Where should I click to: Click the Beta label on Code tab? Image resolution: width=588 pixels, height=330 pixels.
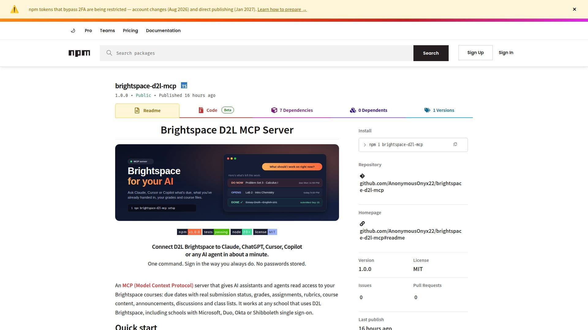(x=228, y=110)
